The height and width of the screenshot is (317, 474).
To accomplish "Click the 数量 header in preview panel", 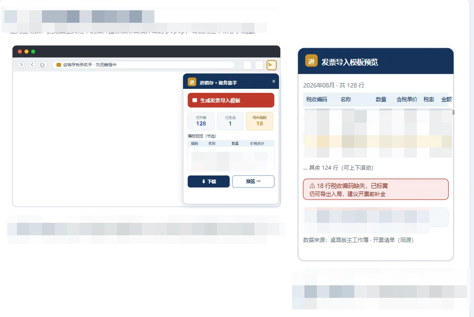I will click(x=381, y=99).
